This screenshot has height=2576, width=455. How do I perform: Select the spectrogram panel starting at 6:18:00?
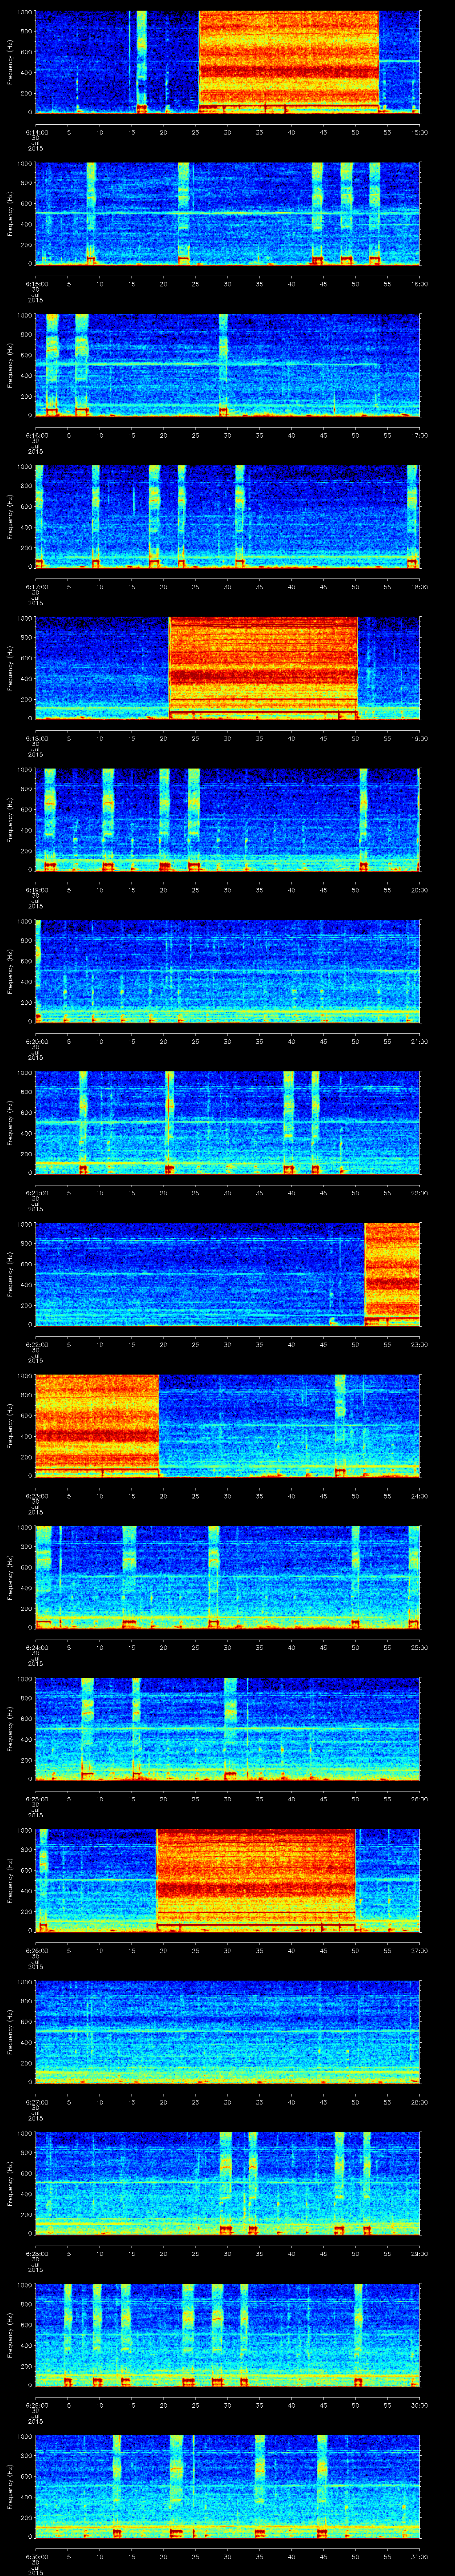click(227, 668)
